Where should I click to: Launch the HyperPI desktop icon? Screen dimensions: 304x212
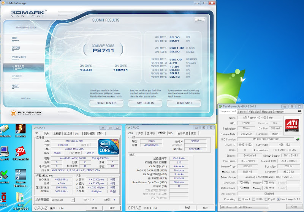tap(4, 153)
